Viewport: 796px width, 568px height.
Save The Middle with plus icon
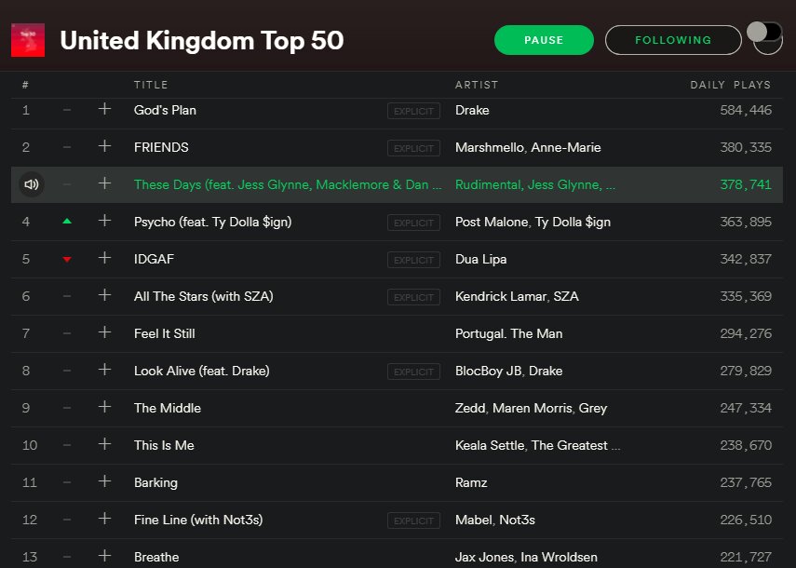pos(104,408)
